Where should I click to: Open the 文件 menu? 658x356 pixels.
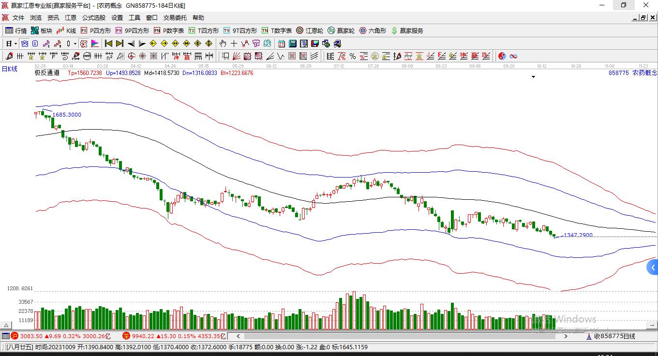pyautogui.click(x=18, y=17)
